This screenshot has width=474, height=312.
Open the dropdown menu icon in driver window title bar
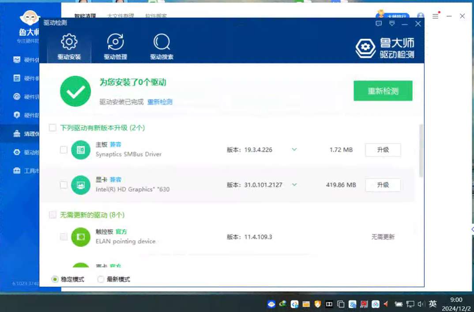[x=392, y=23]
